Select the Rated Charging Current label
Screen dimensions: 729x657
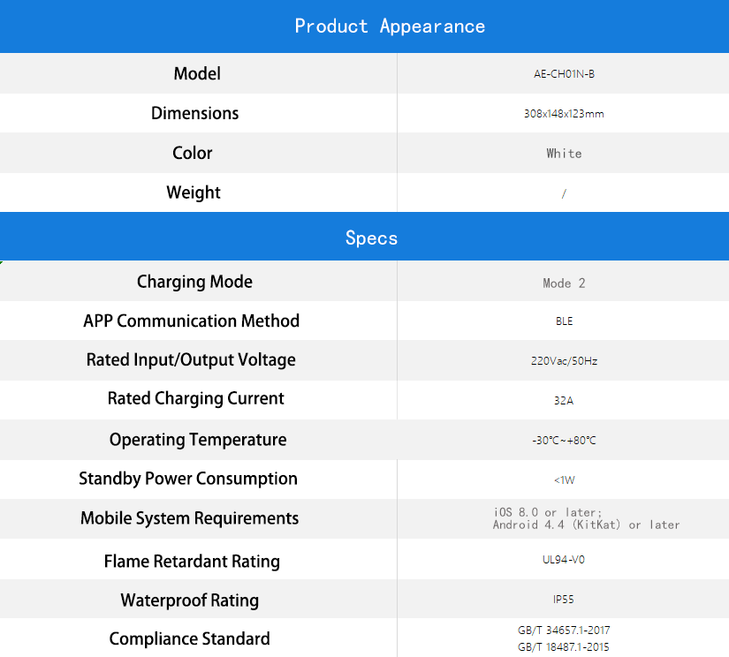click(196, 398)
